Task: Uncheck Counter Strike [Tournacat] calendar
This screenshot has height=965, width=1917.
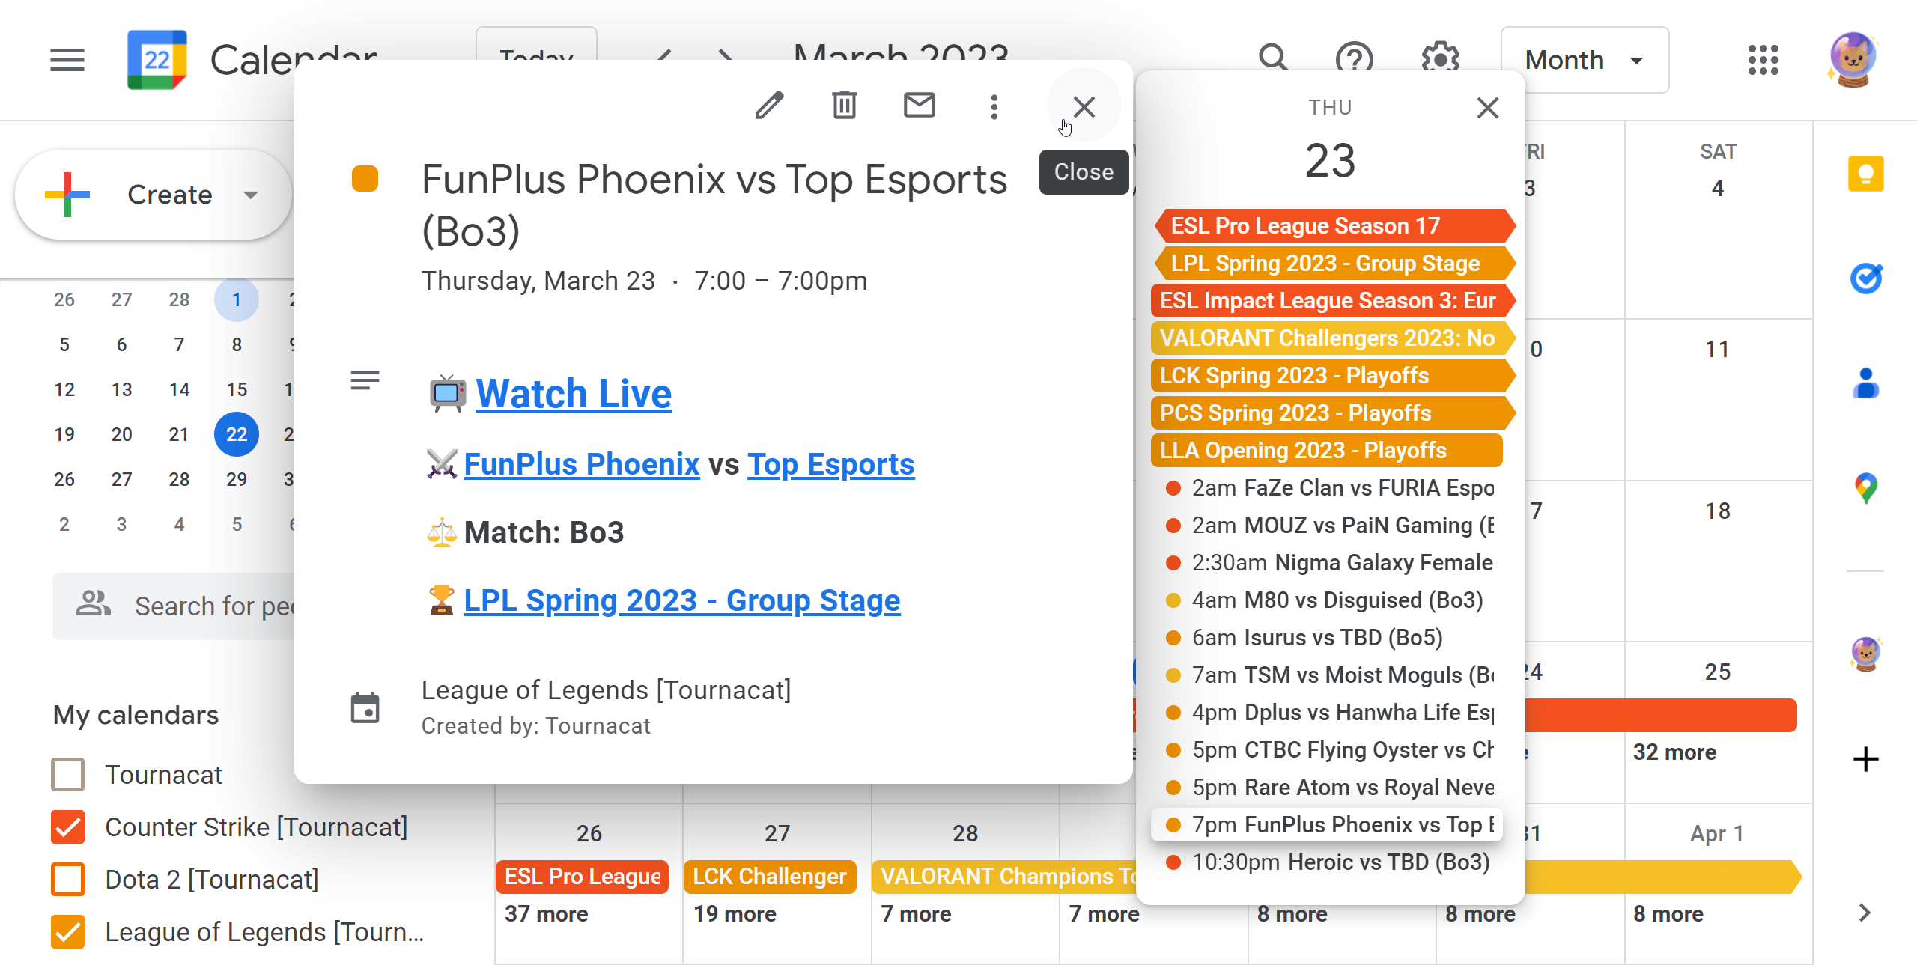Action: [x=68, y=827]
